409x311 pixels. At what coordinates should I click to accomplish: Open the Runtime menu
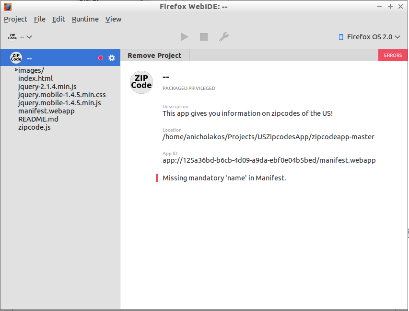coord(85,19)
